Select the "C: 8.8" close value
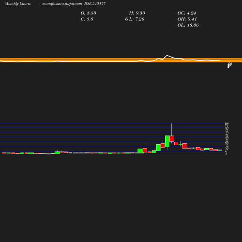The height and width of the screenshot is (242, 242). [87, 19]
